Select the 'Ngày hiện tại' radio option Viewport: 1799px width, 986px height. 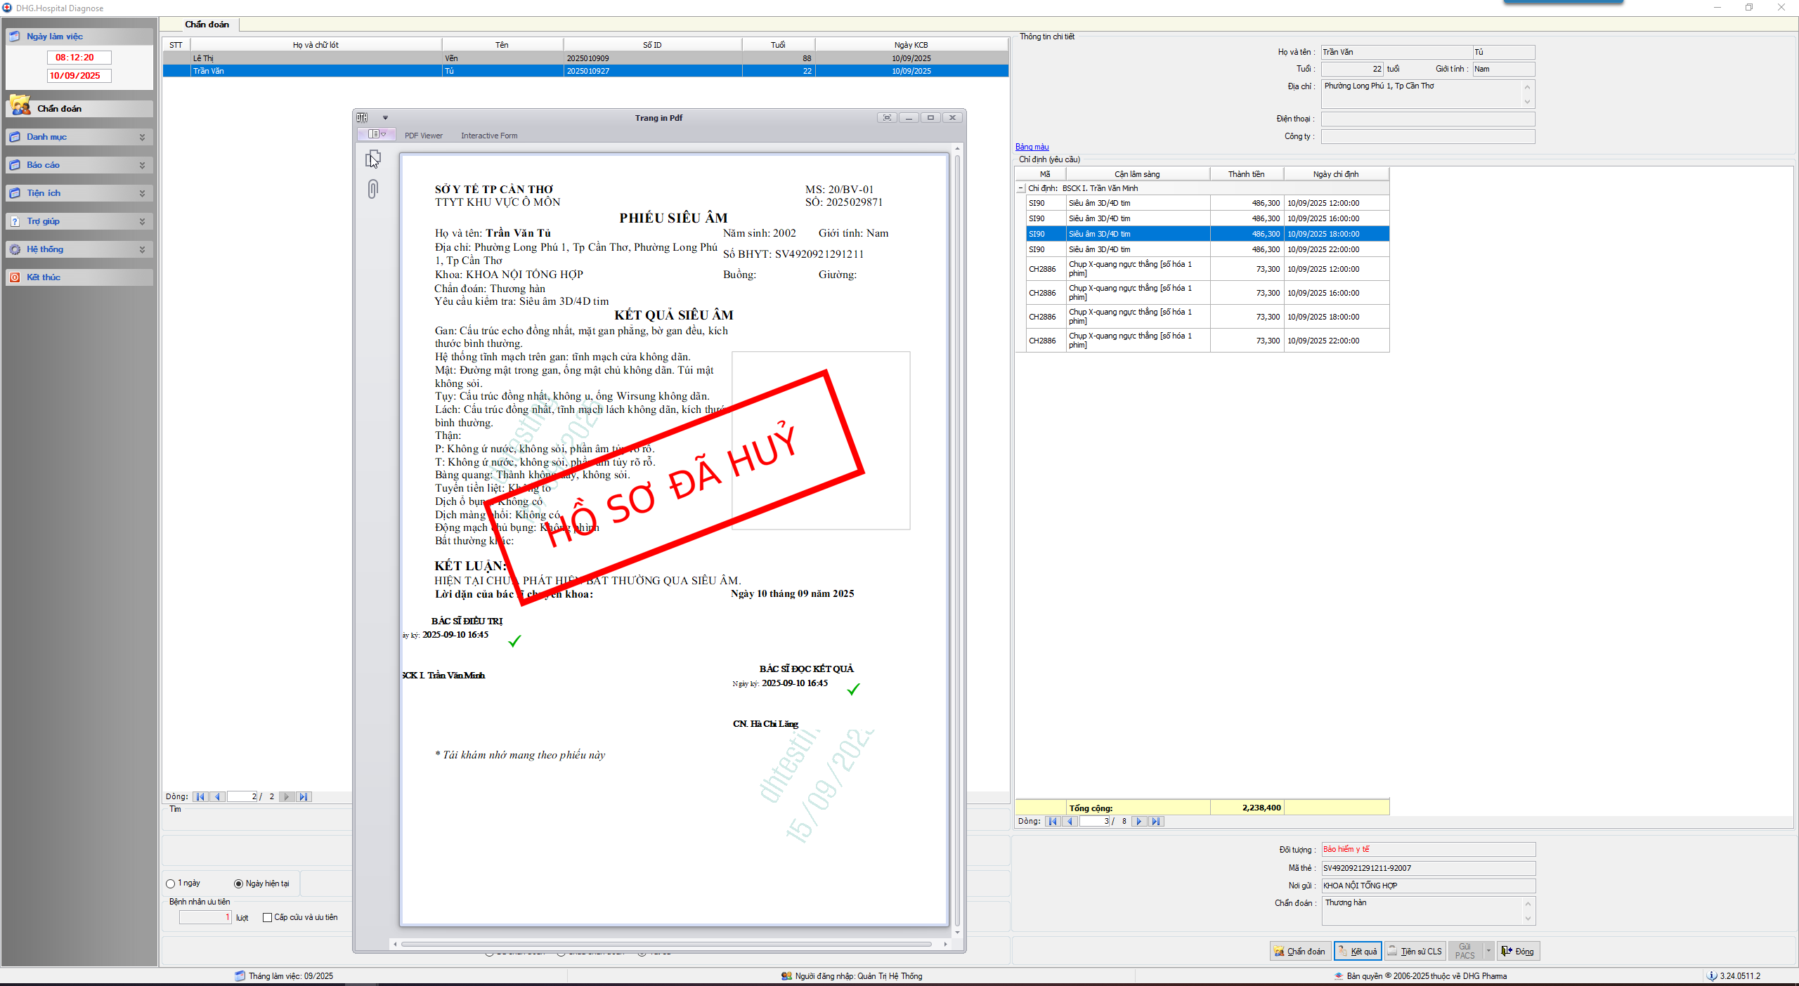(239, 883)
